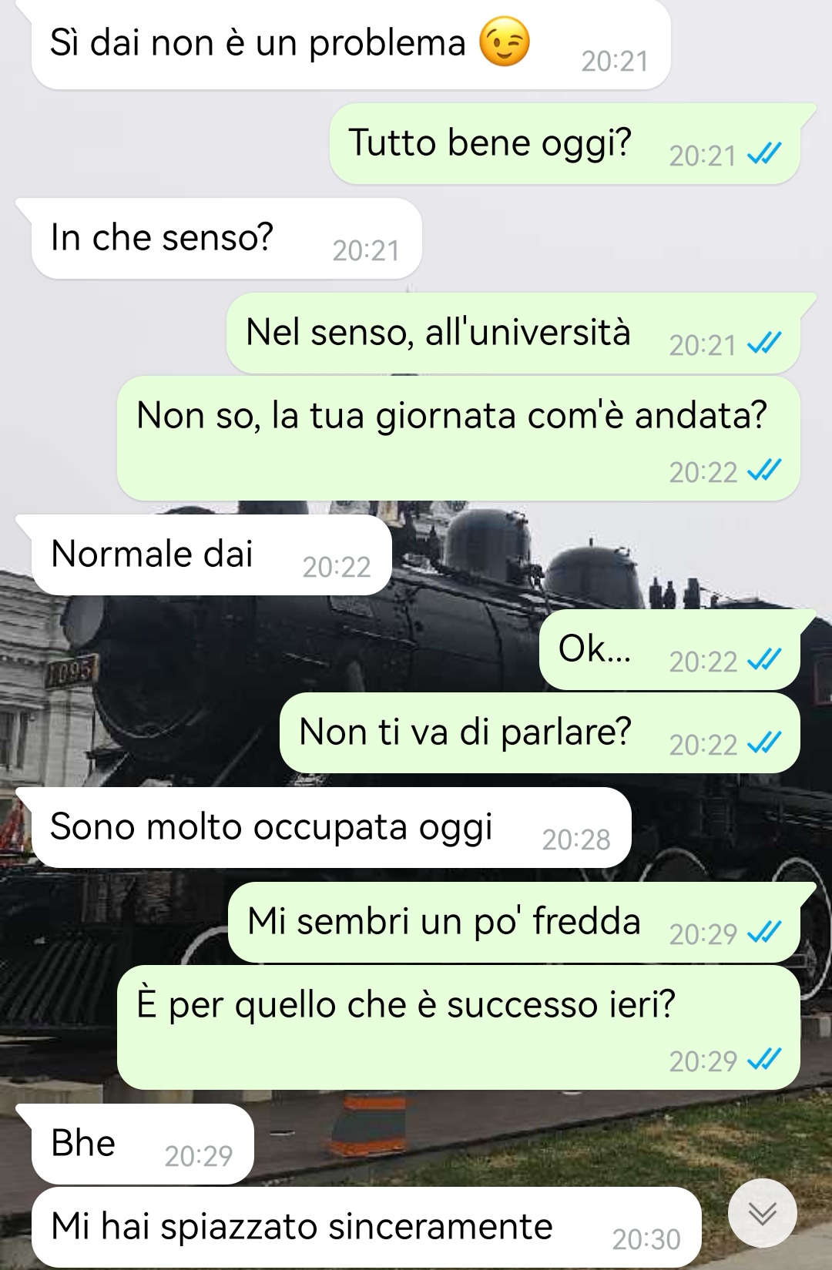Select 'Non so, la tua giornata com'è andata?' message

[458, 437]
